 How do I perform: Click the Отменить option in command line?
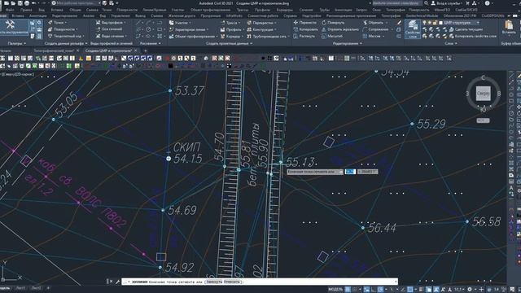pos(232,282)
